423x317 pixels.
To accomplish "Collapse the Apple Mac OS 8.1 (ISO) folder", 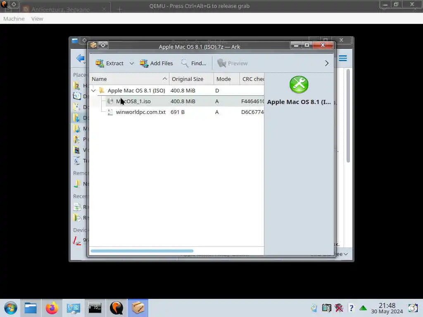I will pos(94,90).
